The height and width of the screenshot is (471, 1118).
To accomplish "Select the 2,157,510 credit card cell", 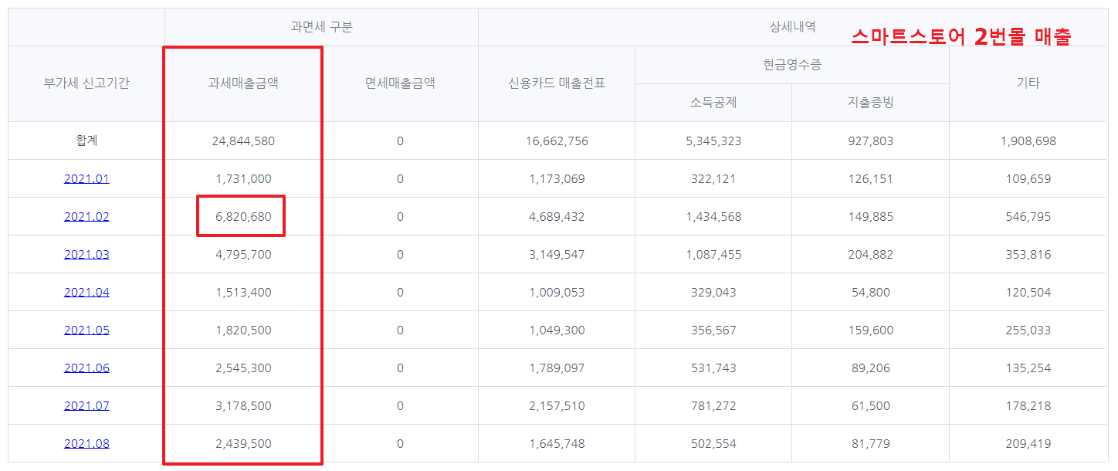I will pyautogui.click(x=557, y=406).
